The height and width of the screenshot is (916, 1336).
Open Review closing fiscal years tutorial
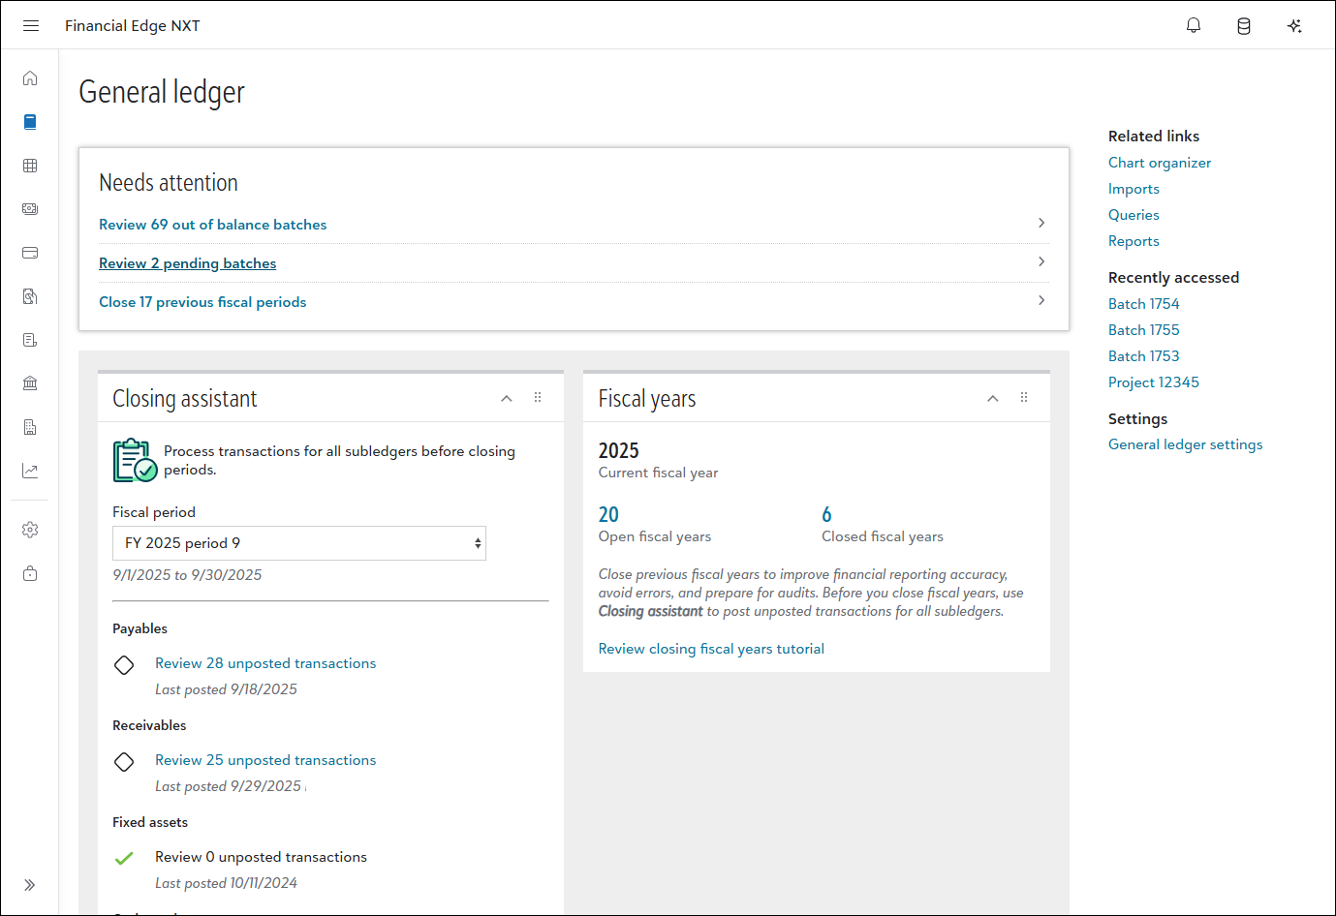tap(711, 649)
